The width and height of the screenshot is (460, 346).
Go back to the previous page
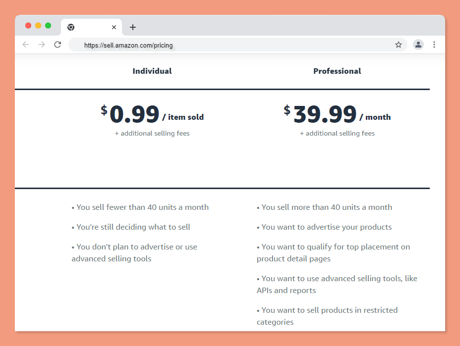click(26, 45)
